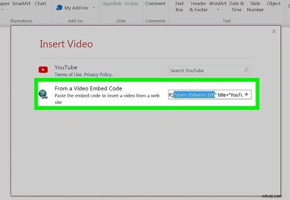Click the Search YouTube magnifier icon
This screenshot has height=200, width=290.
tap(246, 70)
